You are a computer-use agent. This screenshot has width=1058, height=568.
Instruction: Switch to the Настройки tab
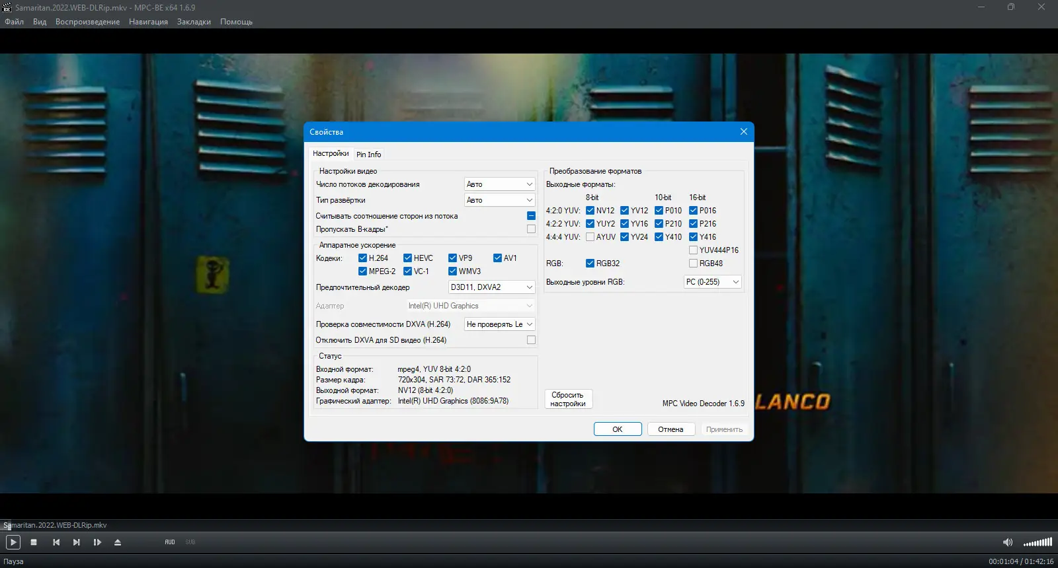tap(331, 153)
